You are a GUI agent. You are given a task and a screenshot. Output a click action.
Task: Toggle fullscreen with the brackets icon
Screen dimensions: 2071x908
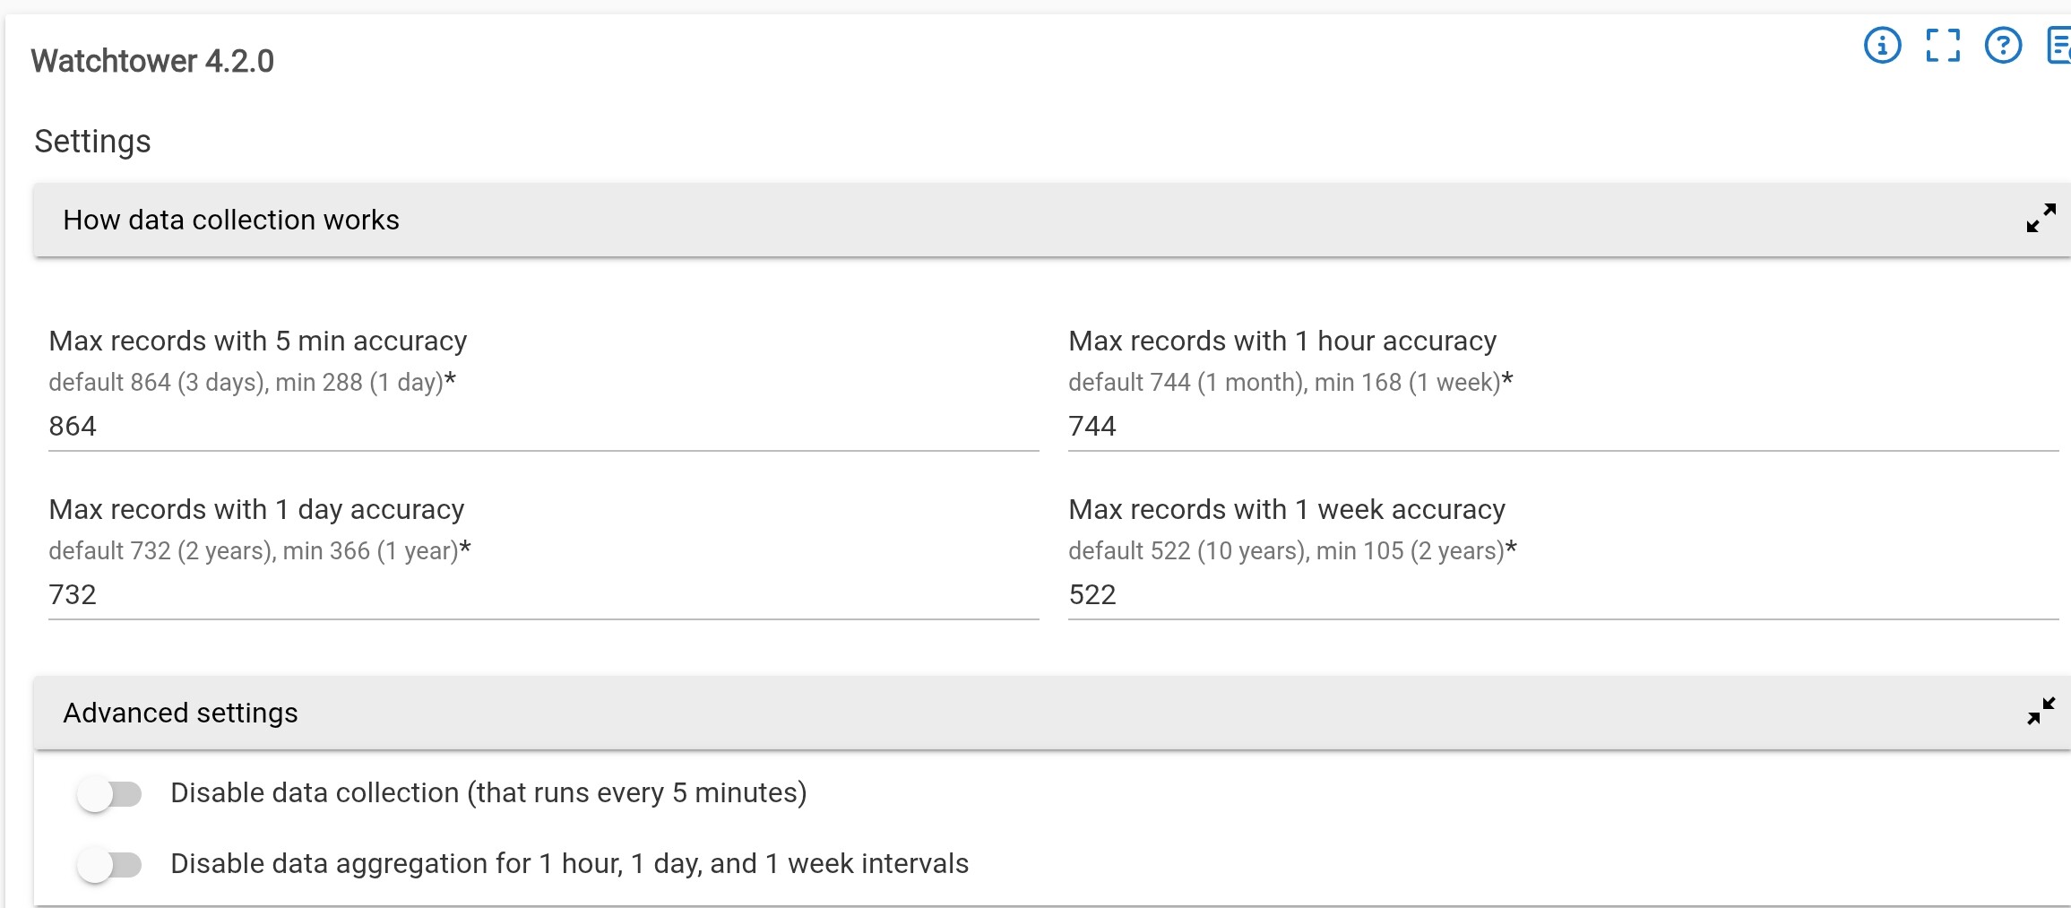[1943, 45]
